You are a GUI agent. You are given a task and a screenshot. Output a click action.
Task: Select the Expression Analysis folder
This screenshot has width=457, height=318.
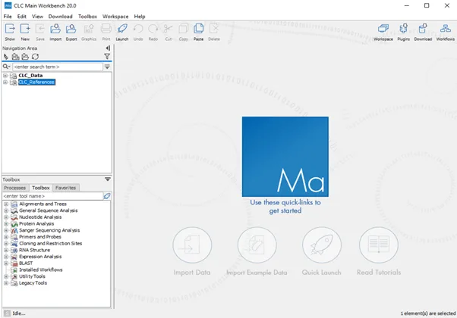[x=40, y=257]
